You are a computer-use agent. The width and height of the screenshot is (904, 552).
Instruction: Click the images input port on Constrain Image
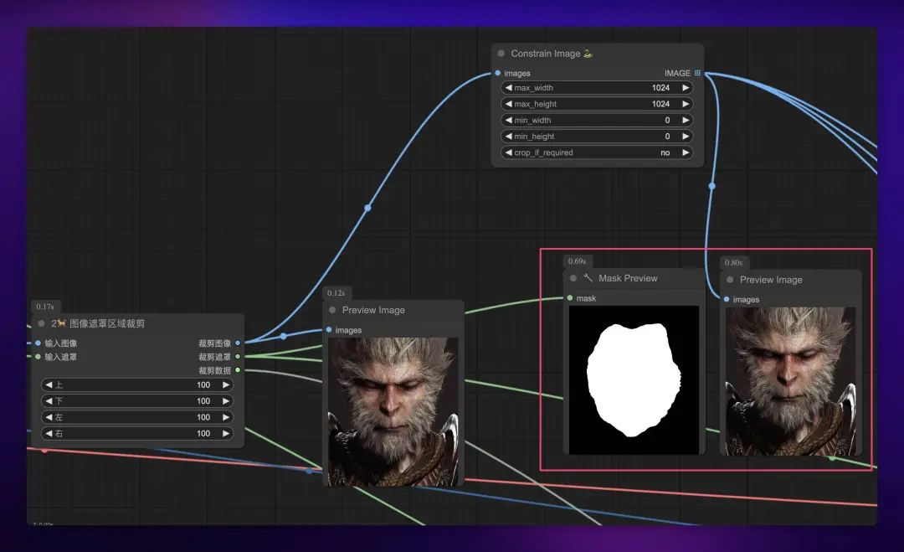click(497, 73)
